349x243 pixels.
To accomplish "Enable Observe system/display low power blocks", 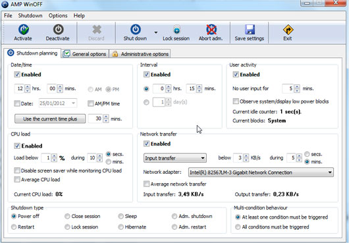I will (x=236, y=101).
